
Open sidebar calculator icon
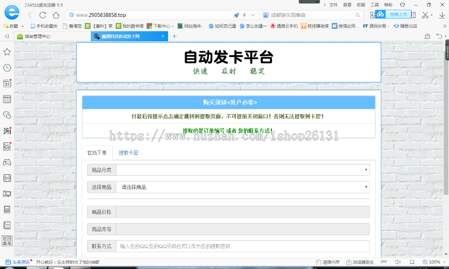[7, 209]
